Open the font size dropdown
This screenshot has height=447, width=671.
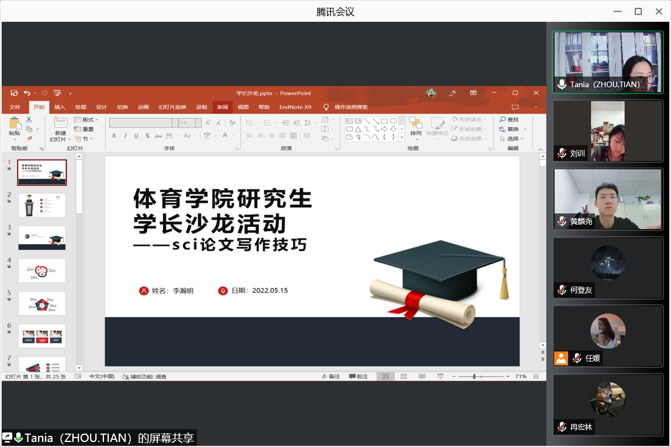coord(199,123)
